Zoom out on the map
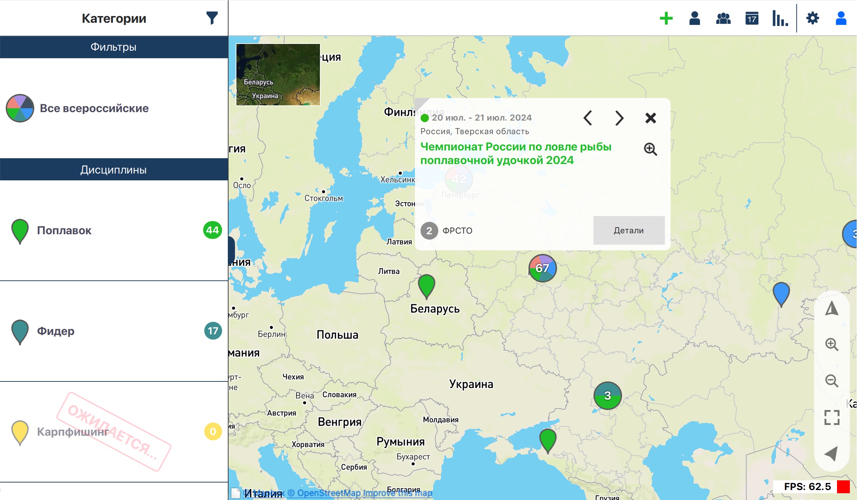This screenshot has height=500, width=857. (x=832, y=381)
